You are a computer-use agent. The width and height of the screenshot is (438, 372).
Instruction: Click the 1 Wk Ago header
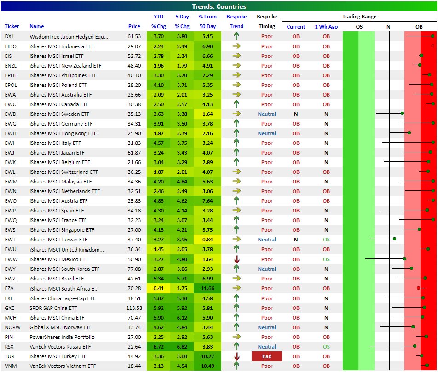(326, 27)
